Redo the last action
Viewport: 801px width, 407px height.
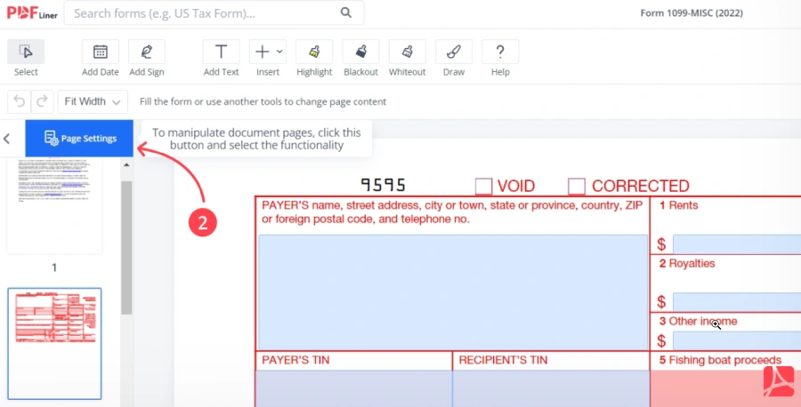tap(43, 101)
